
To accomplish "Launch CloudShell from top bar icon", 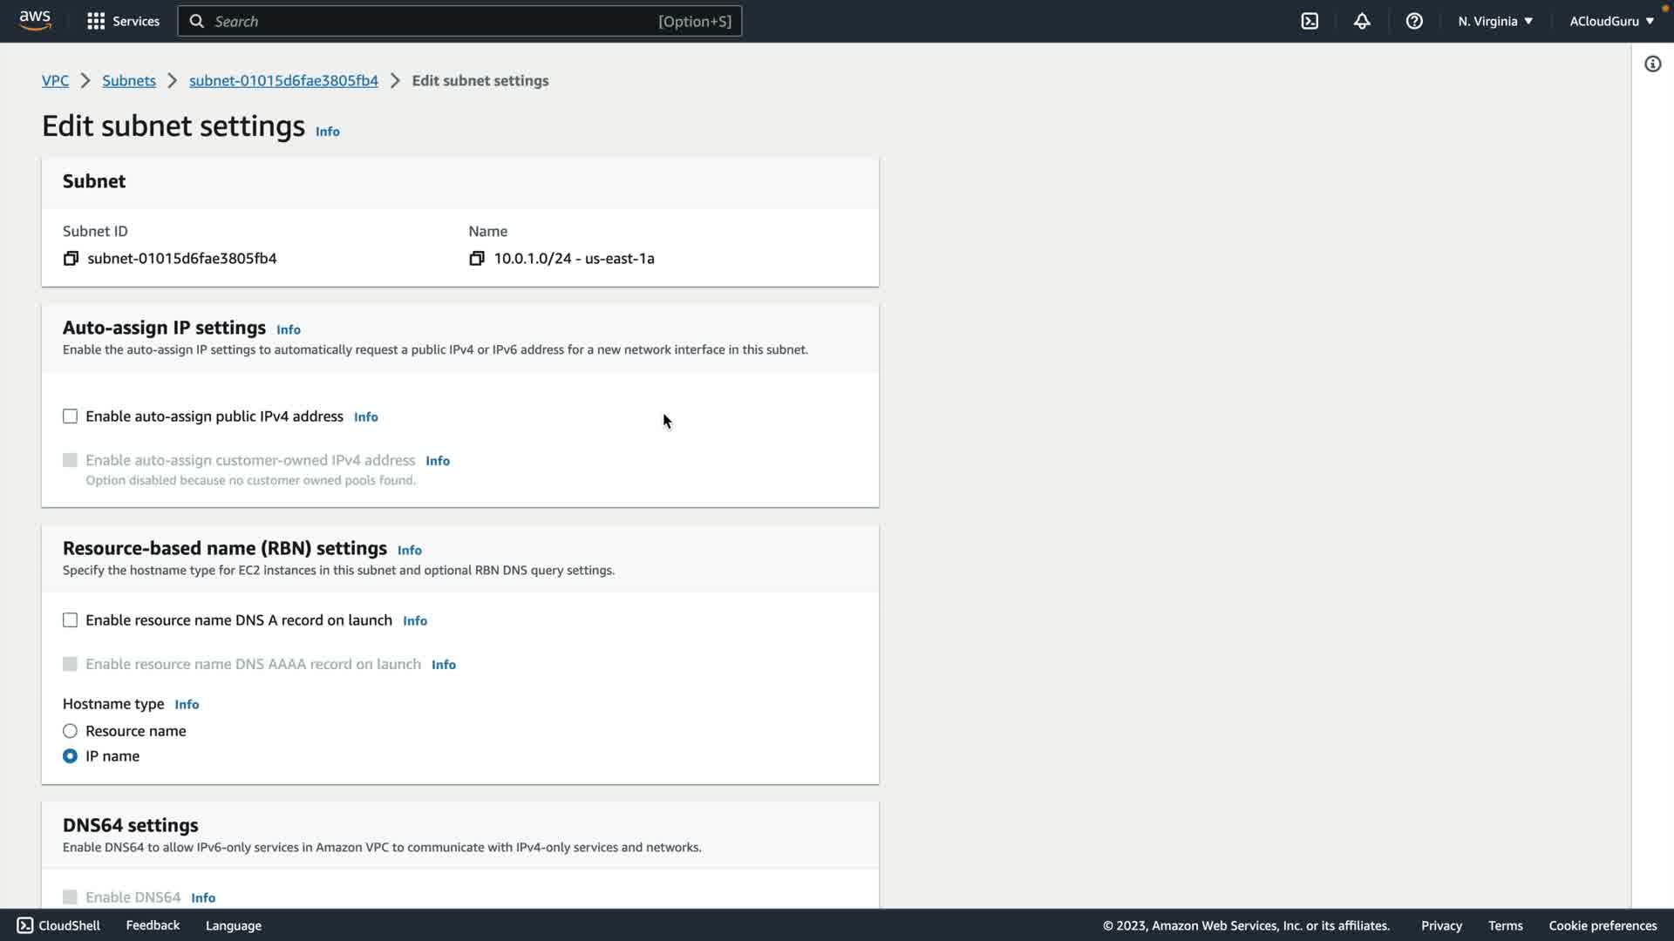I will pos(1310,21).
